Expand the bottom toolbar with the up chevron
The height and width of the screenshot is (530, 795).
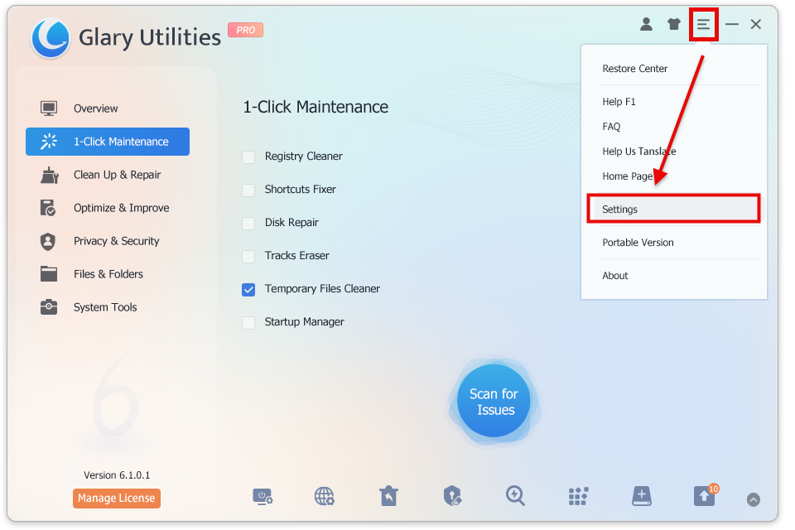pyautogui.click(x=754, y=499)
